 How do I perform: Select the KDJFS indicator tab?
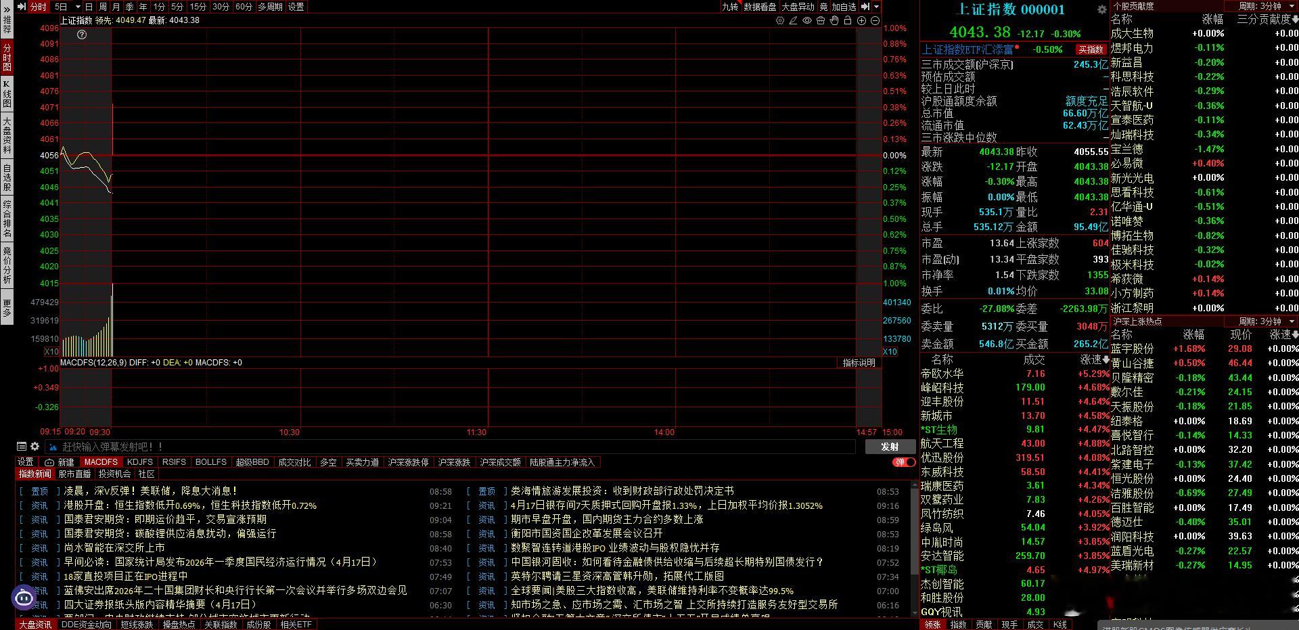pos(140,462)
